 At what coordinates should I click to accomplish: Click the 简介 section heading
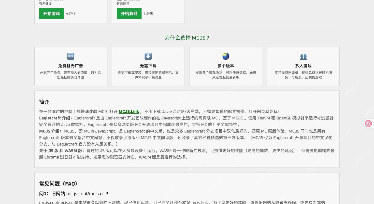(44, 102)
